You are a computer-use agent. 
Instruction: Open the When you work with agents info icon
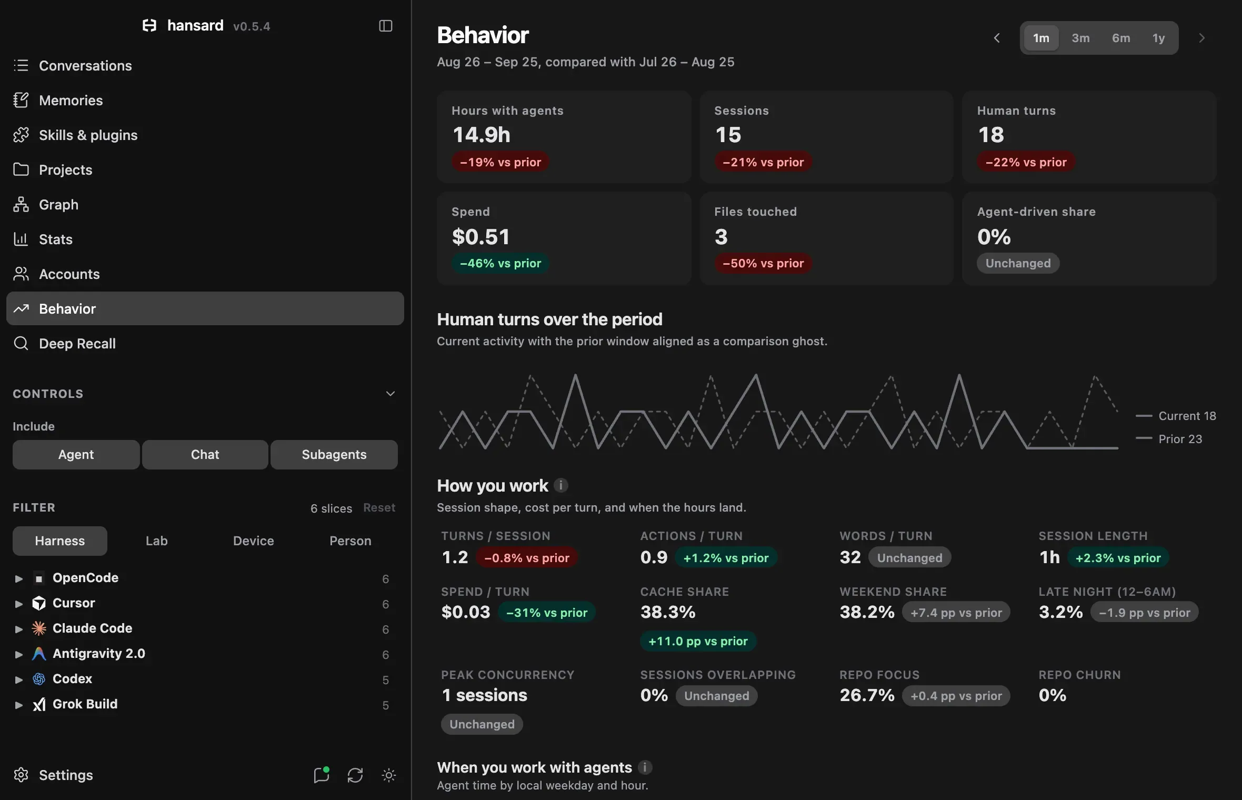tap(645, 767)
